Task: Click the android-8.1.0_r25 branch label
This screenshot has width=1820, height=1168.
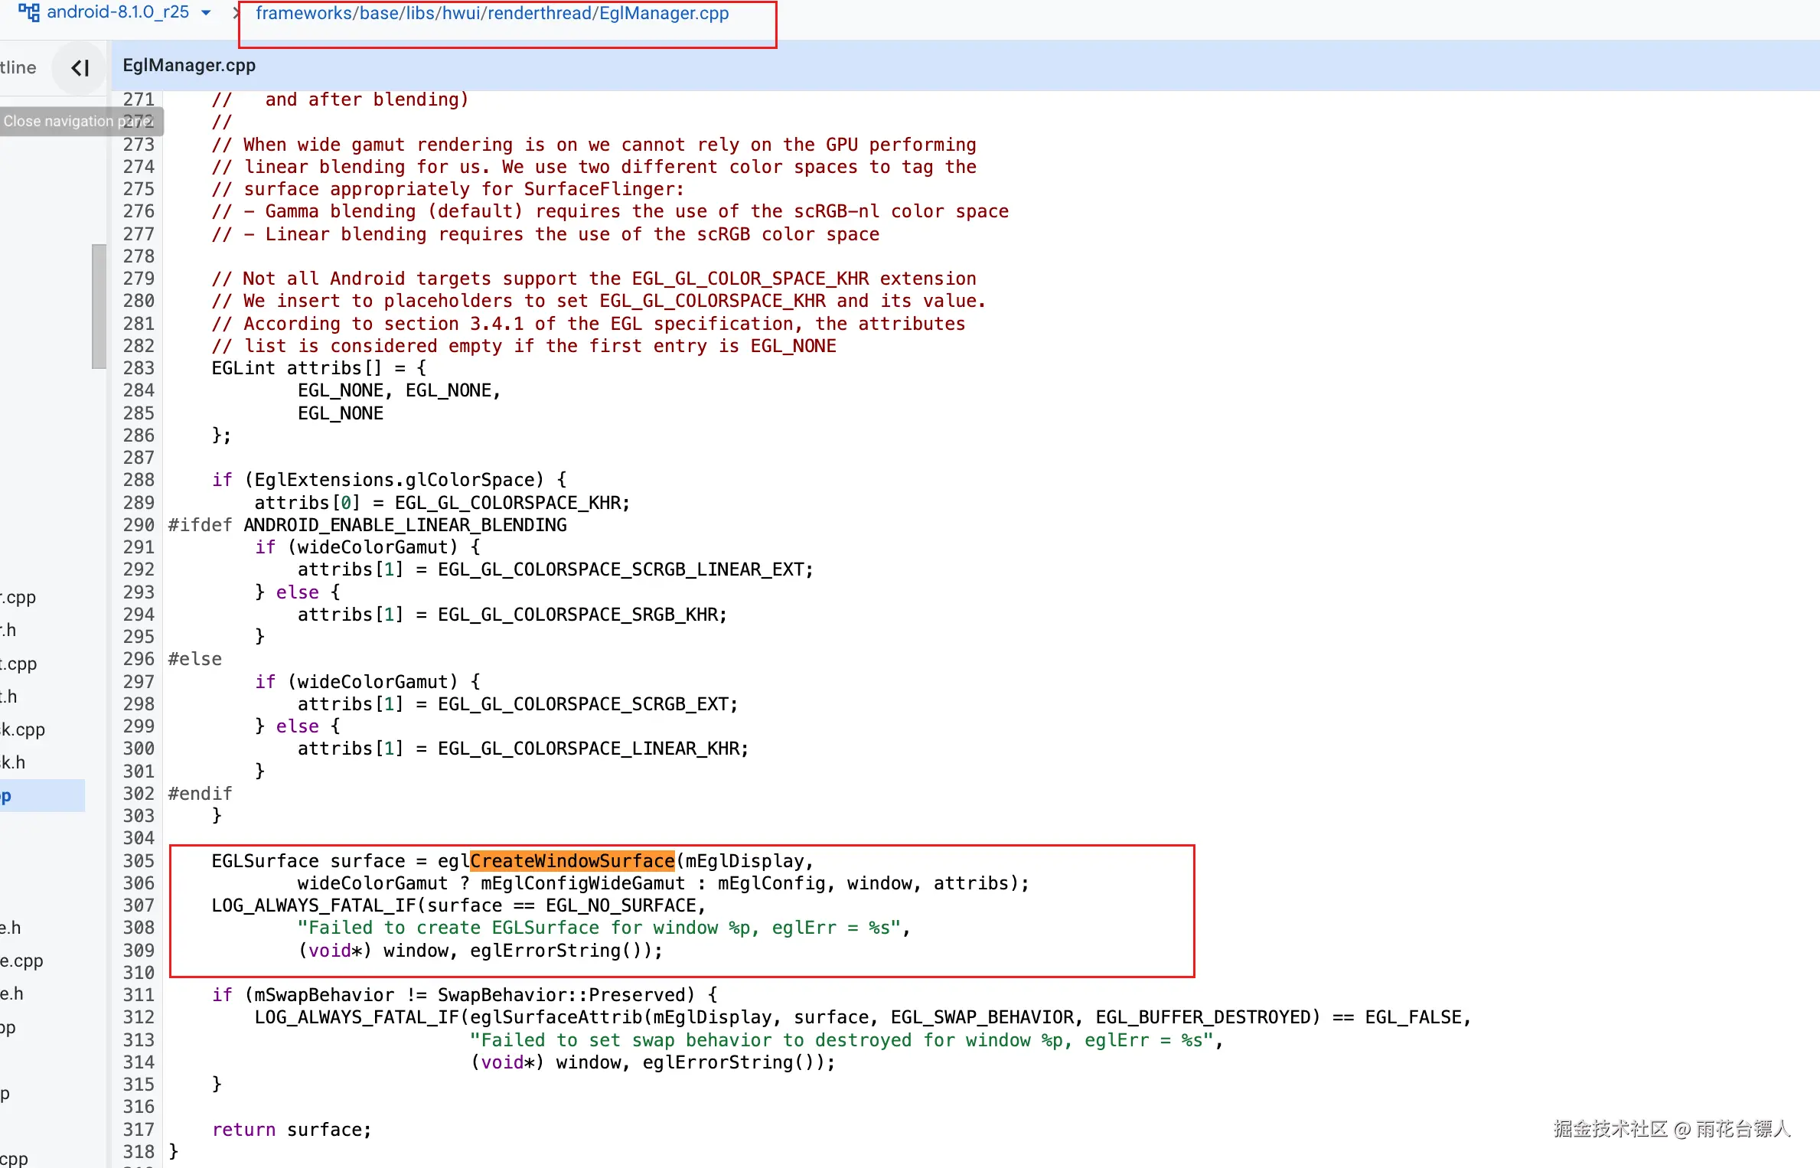Action: coord(118,12)
